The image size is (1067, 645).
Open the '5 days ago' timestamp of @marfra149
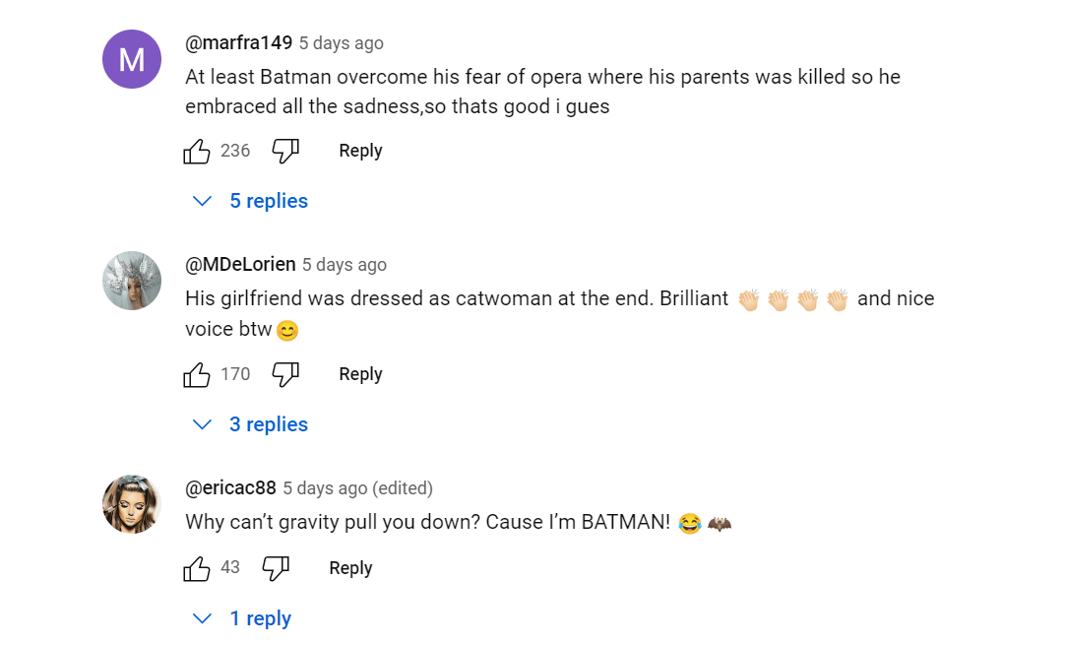(x=342, y=43)
